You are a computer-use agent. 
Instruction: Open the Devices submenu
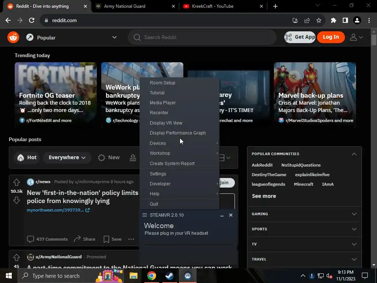click(x=179, y=143)
